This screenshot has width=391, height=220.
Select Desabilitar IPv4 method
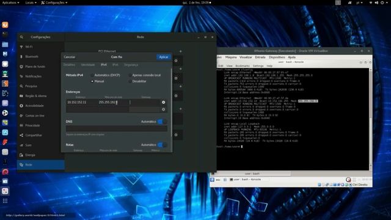pyautogui.click(x=137, y=81)
